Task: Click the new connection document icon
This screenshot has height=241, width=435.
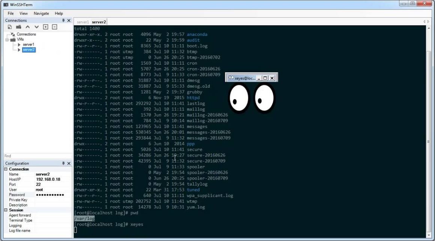Action: [x=10, y=27]
